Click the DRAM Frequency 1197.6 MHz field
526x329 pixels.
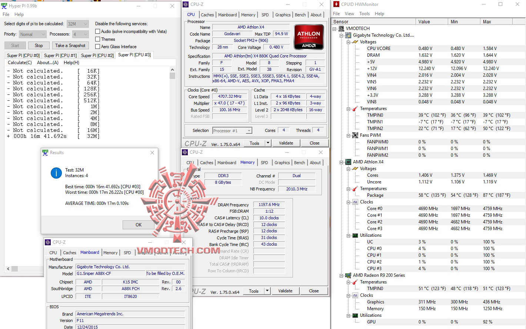click(x=269, y=205)
